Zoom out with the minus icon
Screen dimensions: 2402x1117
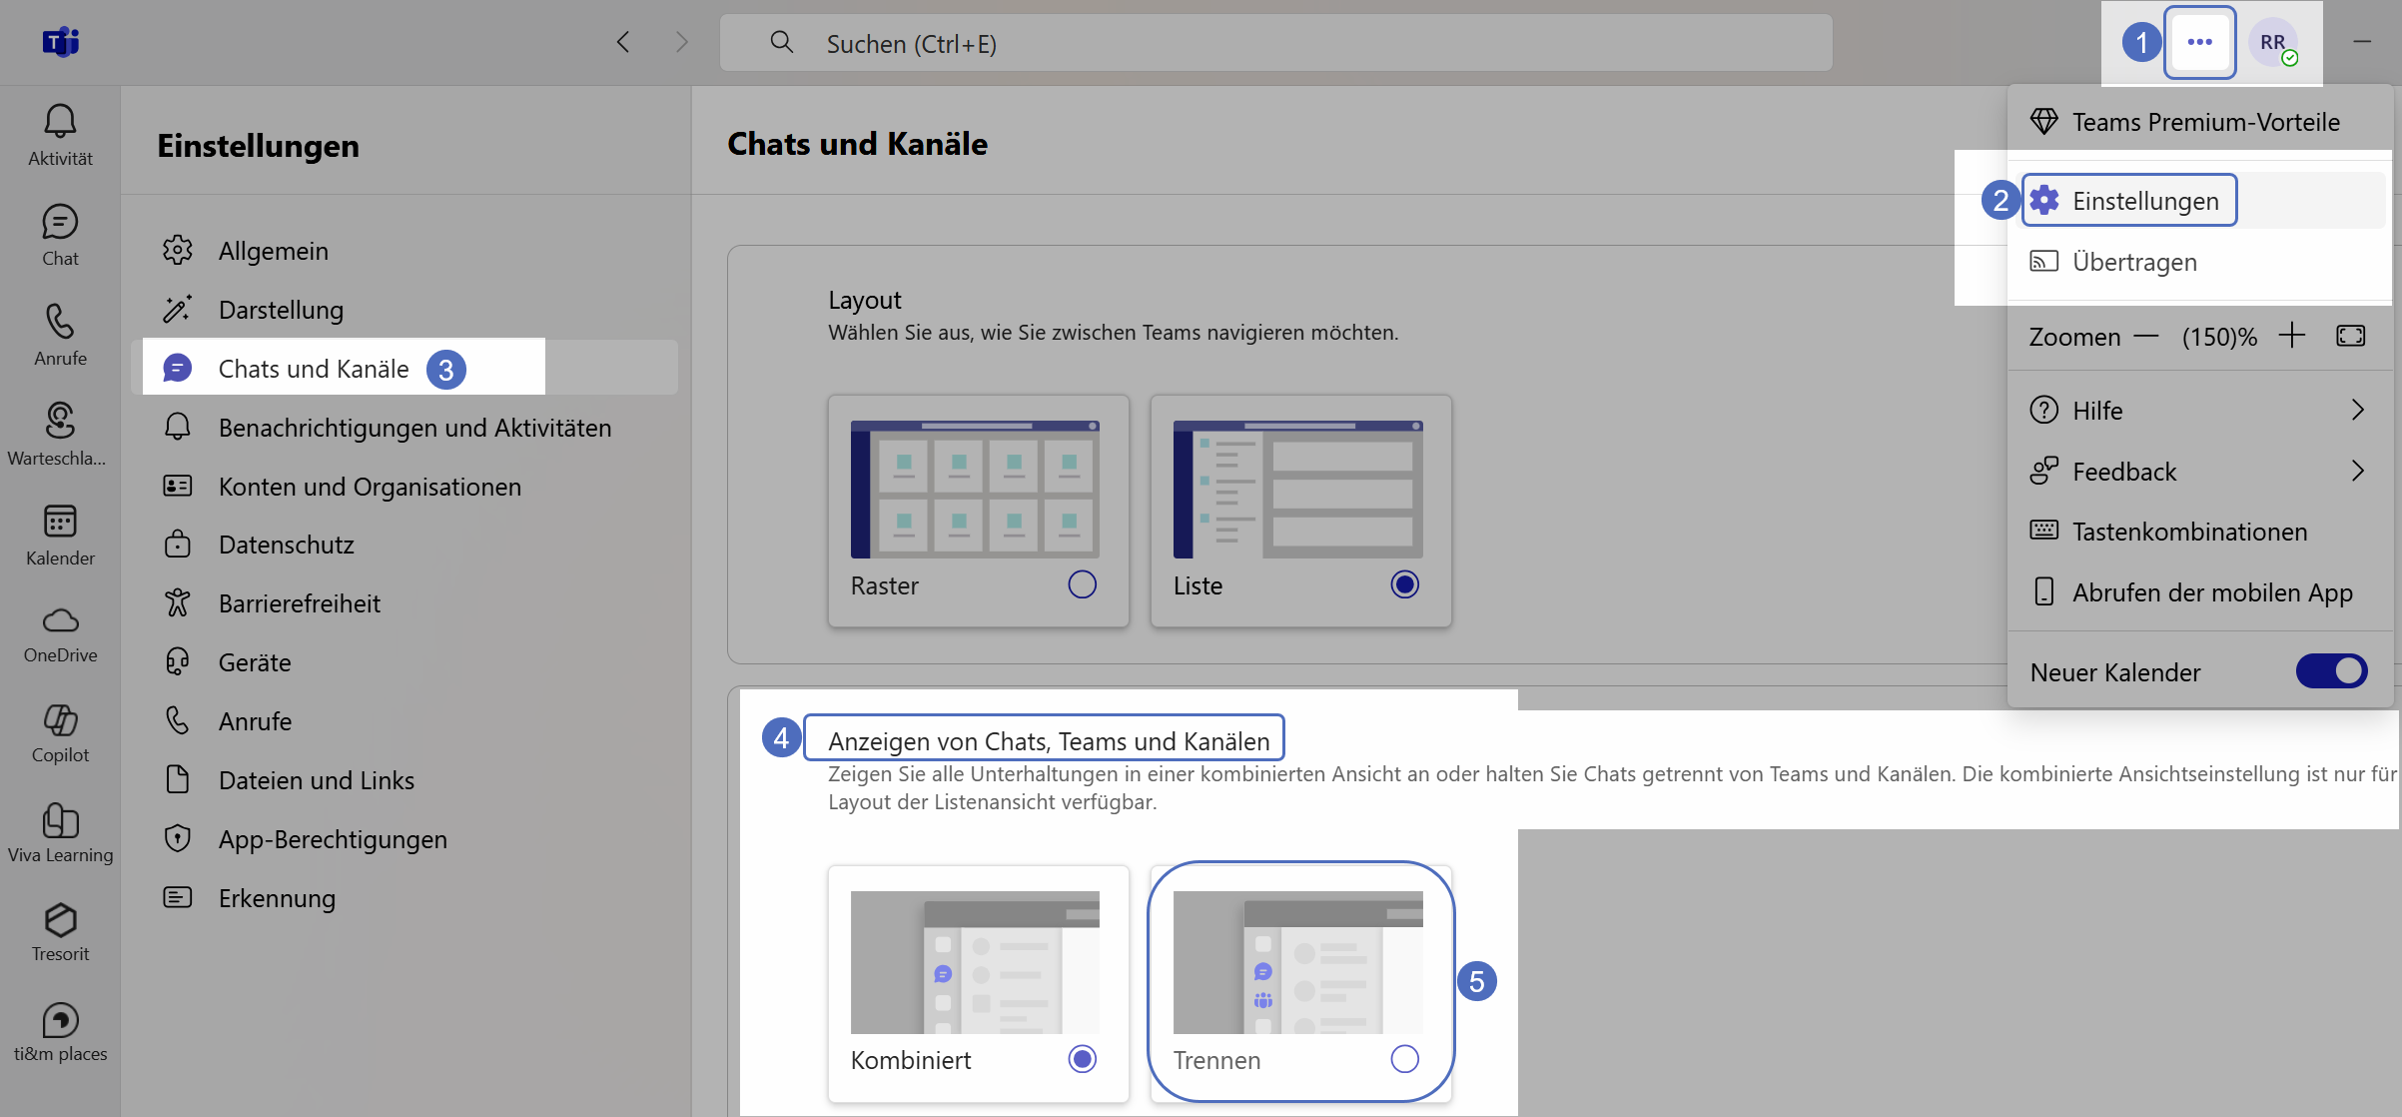pyautogui.click(x=2146, y=337)
